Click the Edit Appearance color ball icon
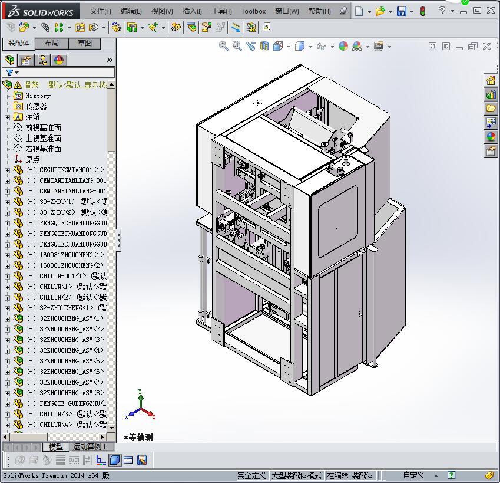 click(343, 46)
